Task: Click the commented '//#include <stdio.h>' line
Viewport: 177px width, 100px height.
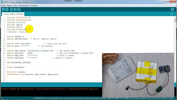Action: click(x=17, y=32)
